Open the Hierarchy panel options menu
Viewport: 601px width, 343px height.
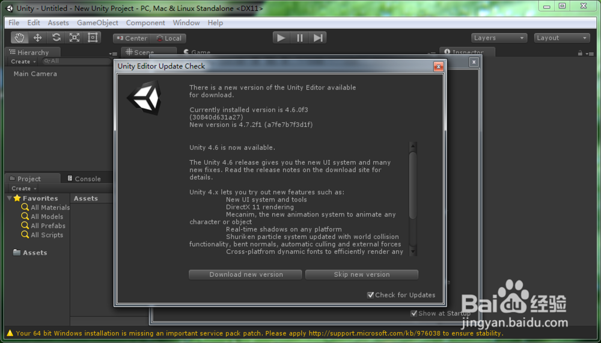click(113, 54)
